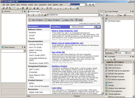Image resolution: width=135 pixels, height=98 pixels.
Task: Click the Run (play) toolbar button
Action: (42, 8)
